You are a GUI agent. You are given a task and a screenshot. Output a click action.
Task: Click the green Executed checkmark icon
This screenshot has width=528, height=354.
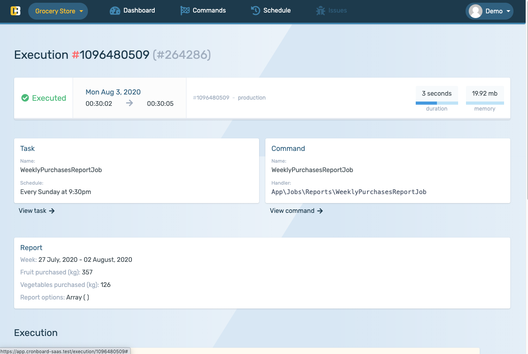[x=25, y=98]
